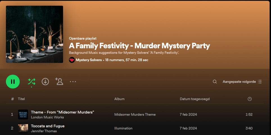Click the Openbare playlist label

click(83, 38)
